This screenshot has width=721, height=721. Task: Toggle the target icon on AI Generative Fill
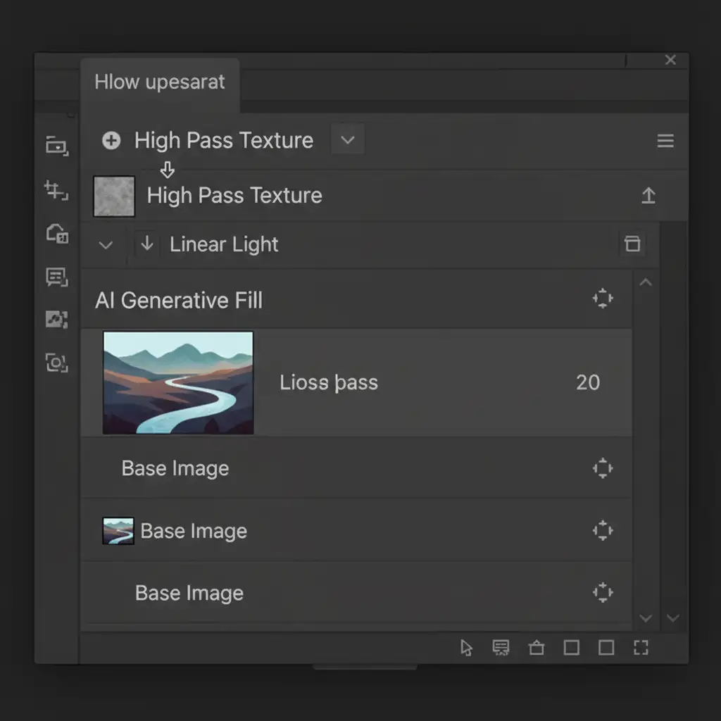pos(603,299)
